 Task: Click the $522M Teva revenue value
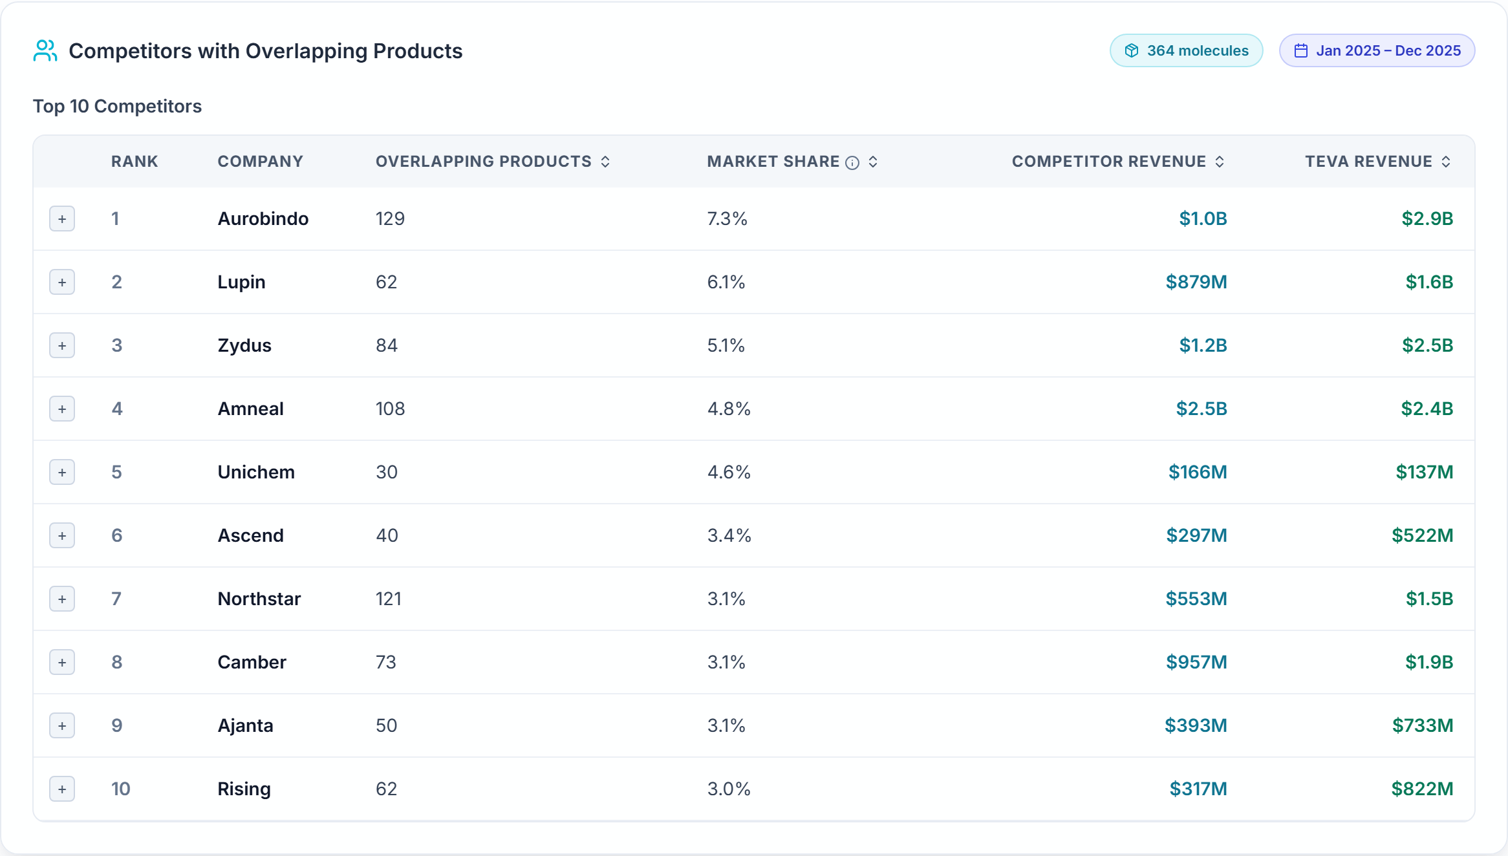click(x=1423, y=535)
